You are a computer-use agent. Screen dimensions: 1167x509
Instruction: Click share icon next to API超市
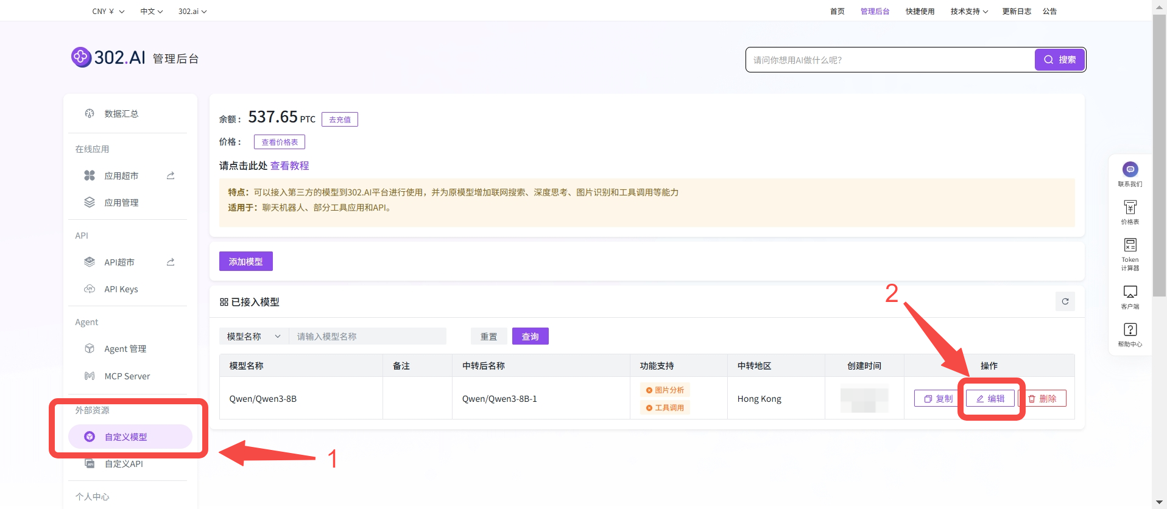(x=171, y=262)
